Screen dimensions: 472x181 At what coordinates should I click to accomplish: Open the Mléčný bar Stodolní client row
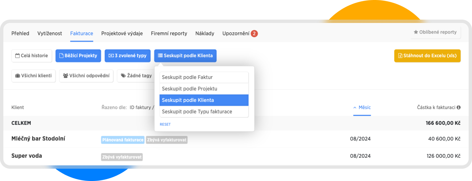38,139
